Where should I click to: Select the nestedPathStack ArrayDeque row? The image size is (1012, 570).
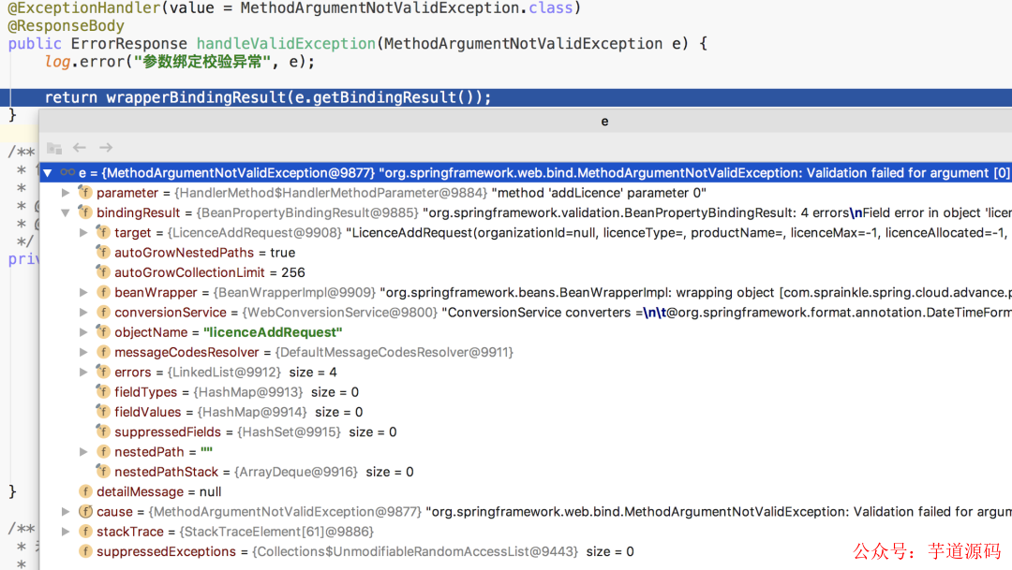tap(526, 472)
